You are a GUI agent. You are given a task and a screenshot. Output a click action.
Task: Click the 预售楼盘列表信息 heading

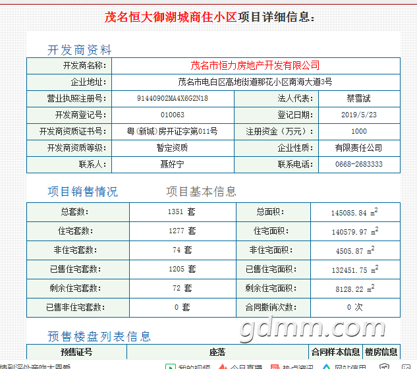[x=99, y=337]
